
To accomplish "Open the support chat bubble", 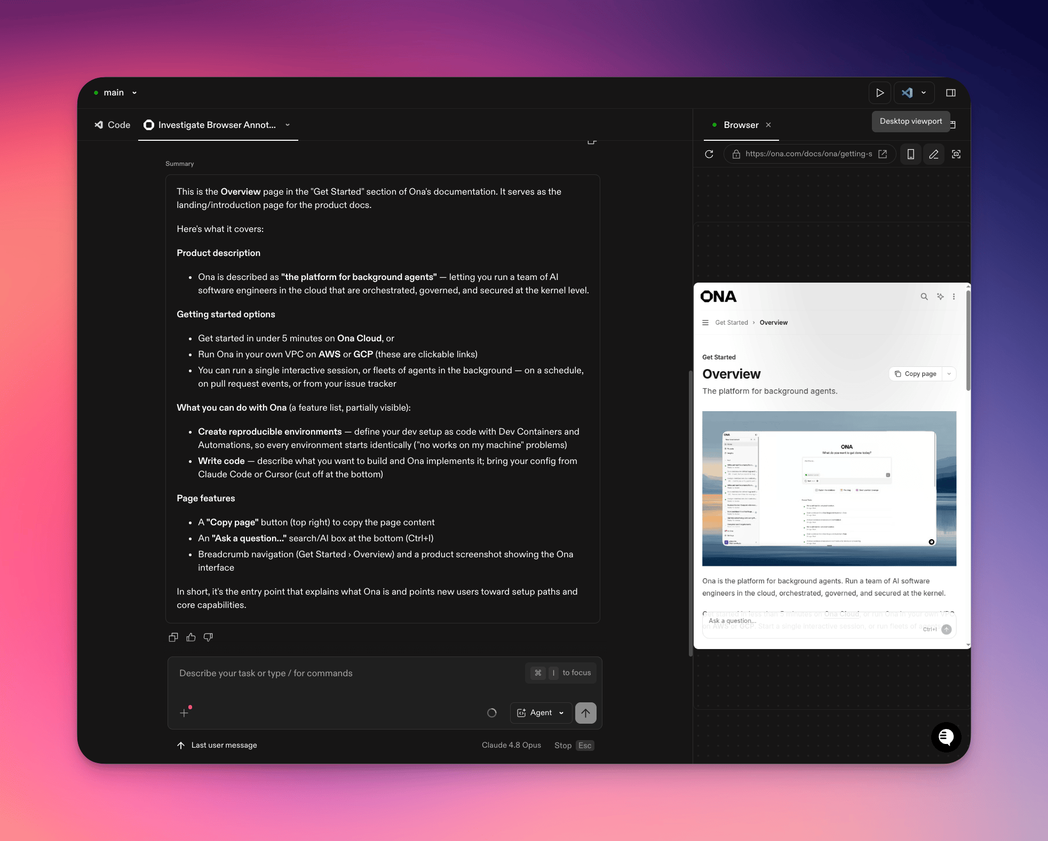I will [946, 737].
